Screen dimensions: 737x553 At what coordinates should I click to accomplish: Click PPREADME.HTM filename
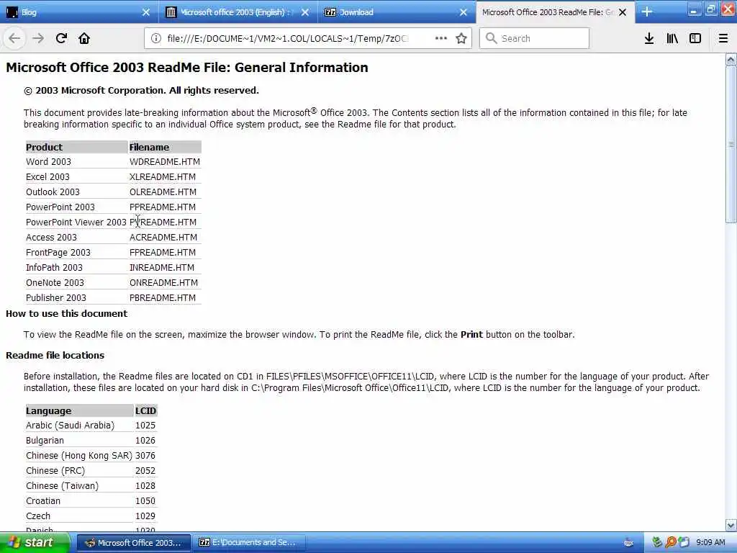tap(163, 207)
